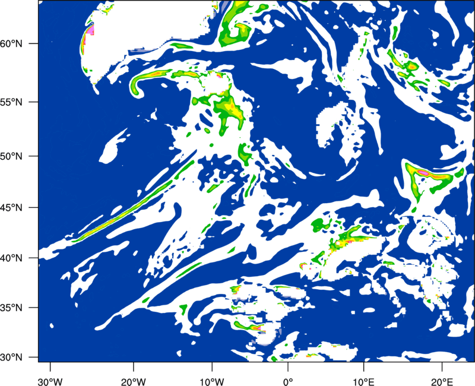Click the 45°N latitude label
475x386 pixels.
[11, 208]
